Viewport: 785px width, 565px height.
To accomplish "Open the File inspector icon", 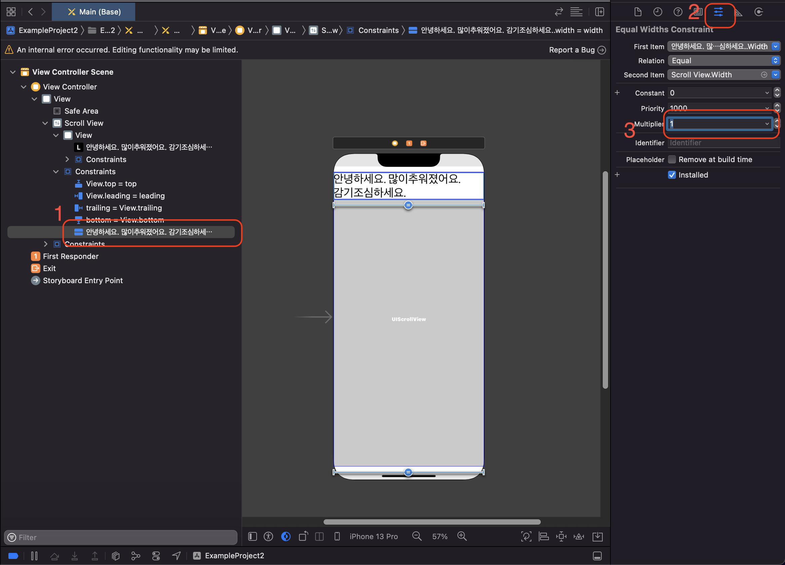I will (638, 12).
